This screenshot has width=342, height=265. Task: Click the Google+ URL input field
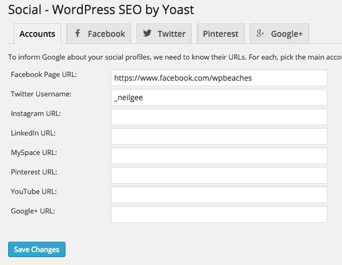point(219,214)
